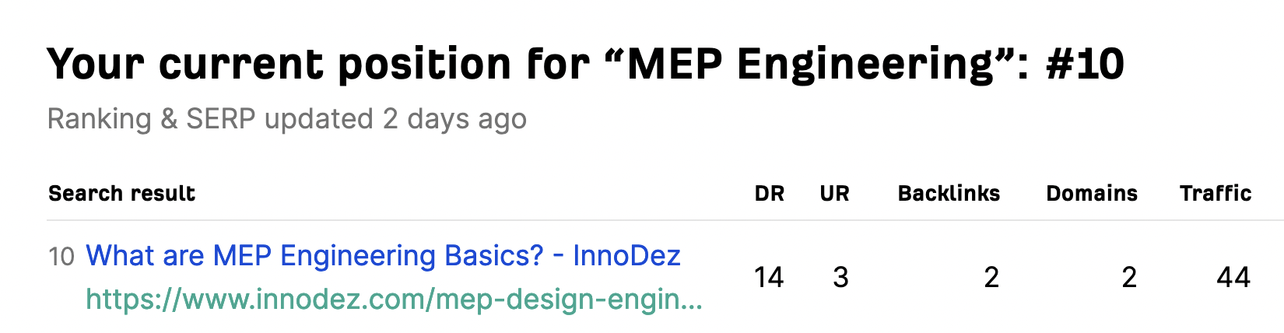
Task: Click the #10 position in the heading
Action: [1085, 64]
